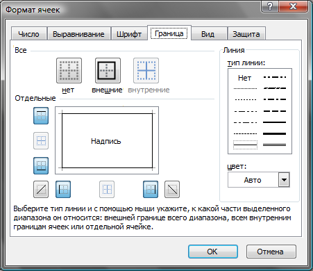Viewport: 313px width, 271px height.
Task: Switch to the 'Шрифт' tab
Action: tap(129, 34)
